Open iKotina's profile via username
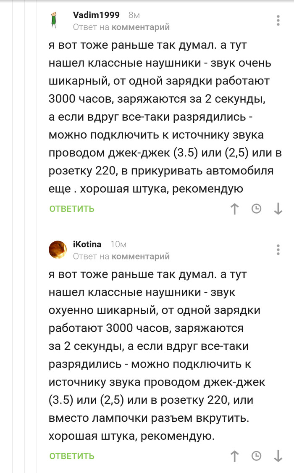This screenshot has width=294, height=473. pyautogui.click(x=87, y=244)
